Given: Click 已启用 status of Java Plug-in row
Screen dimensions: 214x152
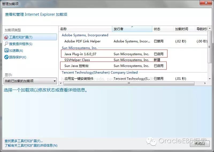Looking at the screenshot, I should tap(159, 54).
